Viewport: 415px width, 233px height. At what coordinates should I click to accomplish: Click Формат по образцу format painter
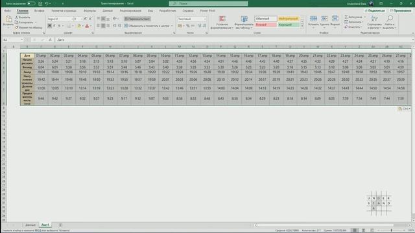pyautogui.click(x=29, y=27)
